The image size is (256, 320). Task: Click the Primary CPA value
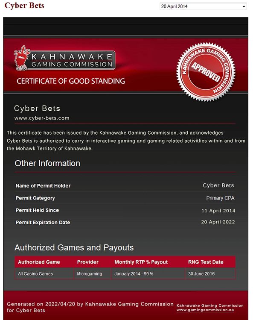220,198
